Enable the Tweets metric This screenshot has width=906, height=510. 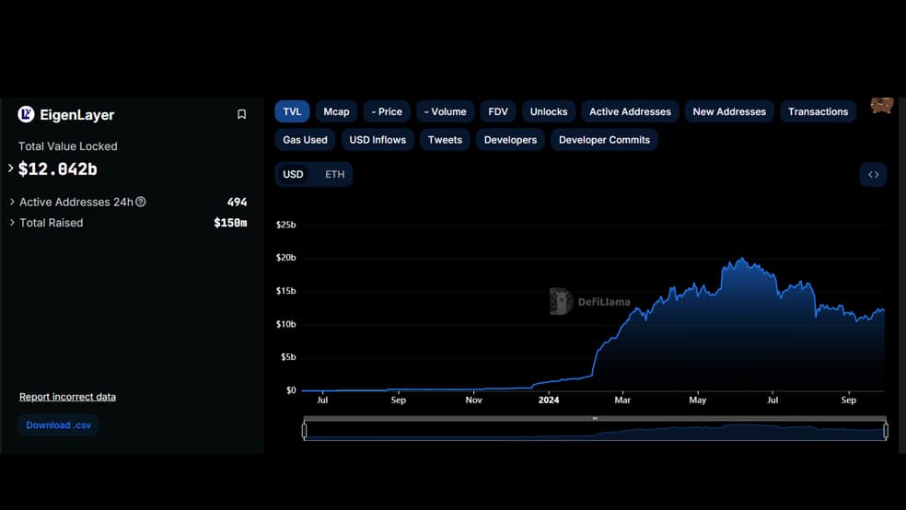tap(445, 140)
